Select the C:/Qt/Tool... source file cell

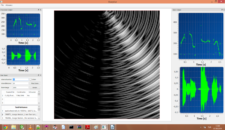point(10,95)
